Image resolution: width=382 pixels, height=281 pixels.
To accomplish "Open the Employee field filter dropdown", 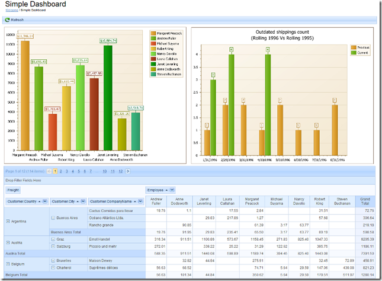I will (172, 190).
